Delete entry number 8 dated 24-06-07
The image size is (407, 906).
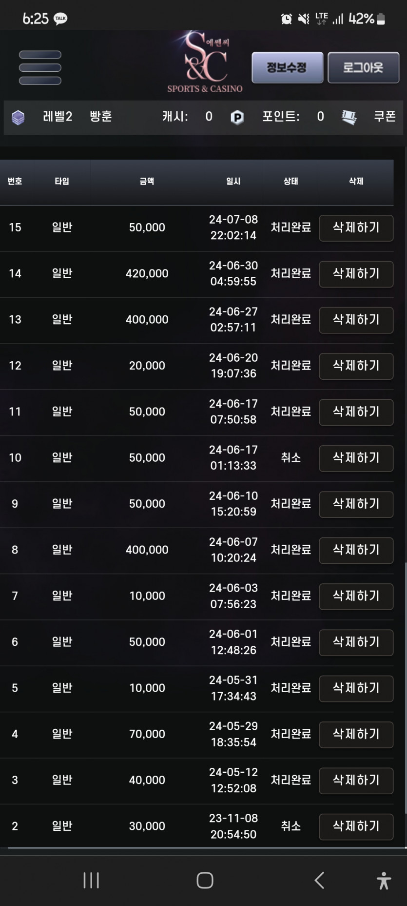pos(356,550)
